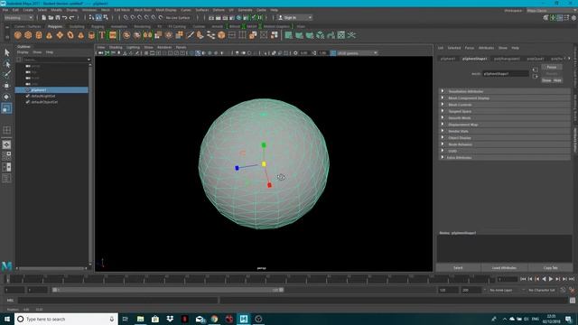The width and height of the screenshot is (578, 325).
Task: Click the time range slider handle
Action: click(x=168, y=290)
